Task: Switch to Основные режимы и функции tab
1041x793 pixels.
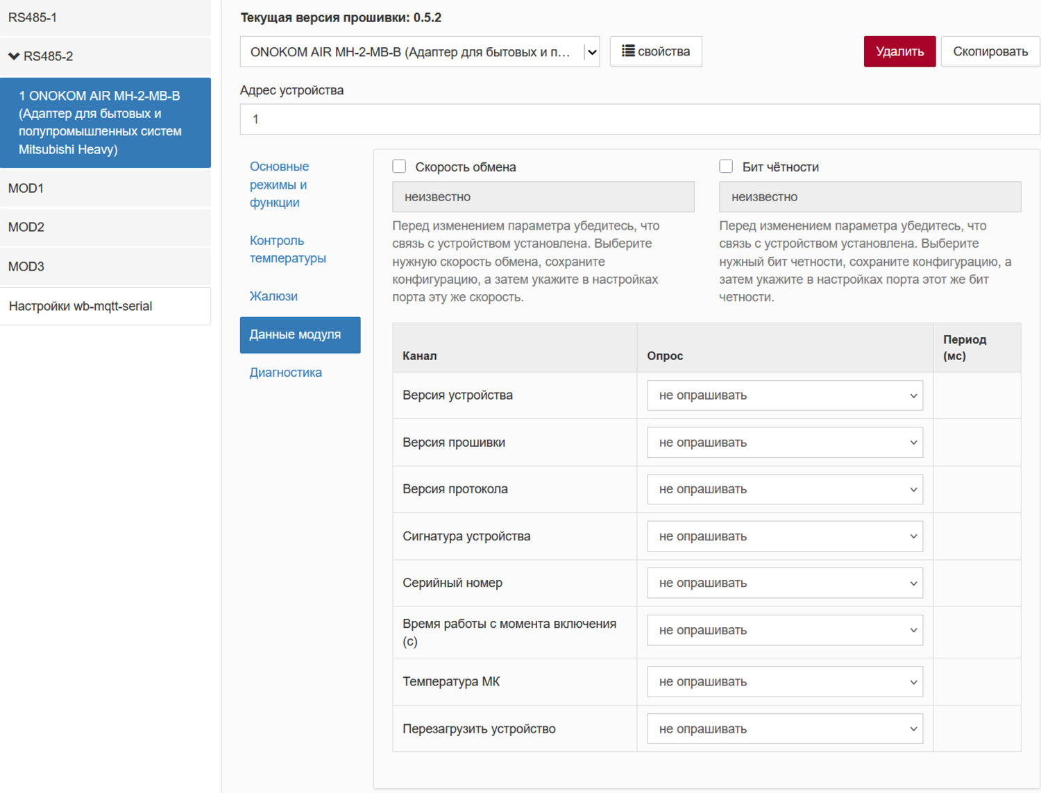Action: 300,185
